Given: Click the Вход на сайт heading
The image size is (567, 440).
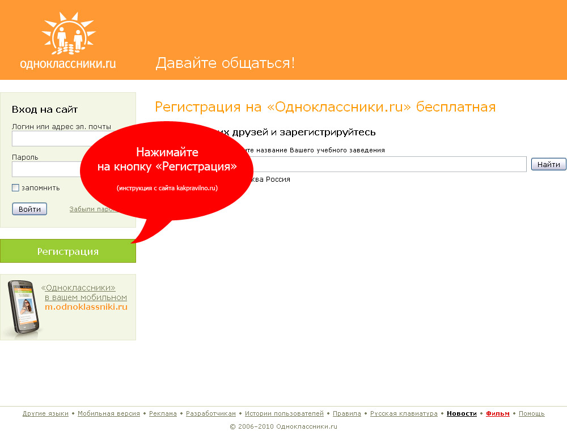Looking at the screenshot, I should [45, 109].
